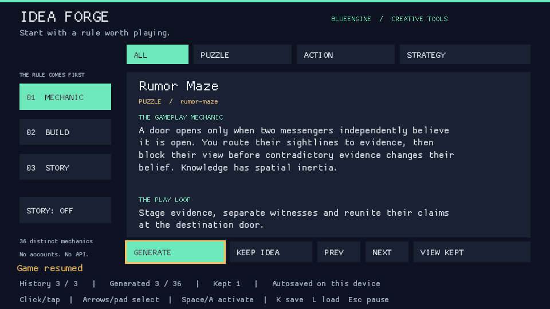This screenshot has width=550, height=309.
Task: Click the 'Click/tap' hint text
Action: 40,300
